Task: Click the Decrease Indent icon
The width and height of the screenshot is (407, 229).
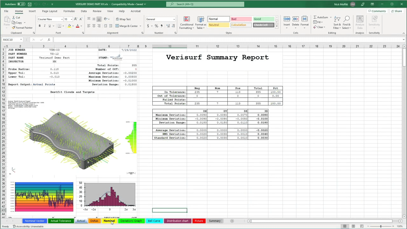Action: (106, 26)
